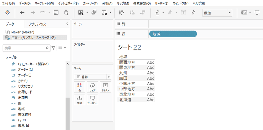Click the back arrow undo icon
The image size is (263, 130).
click(22, 12)
